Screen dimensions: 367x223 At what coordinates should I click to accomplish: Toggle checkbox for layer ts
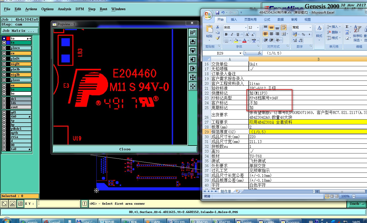coord(4,43)
